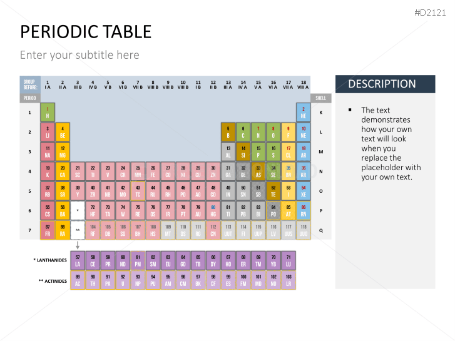
Task: Click the Lanthanum (LA) cell
Action: [x=78, y=260]
